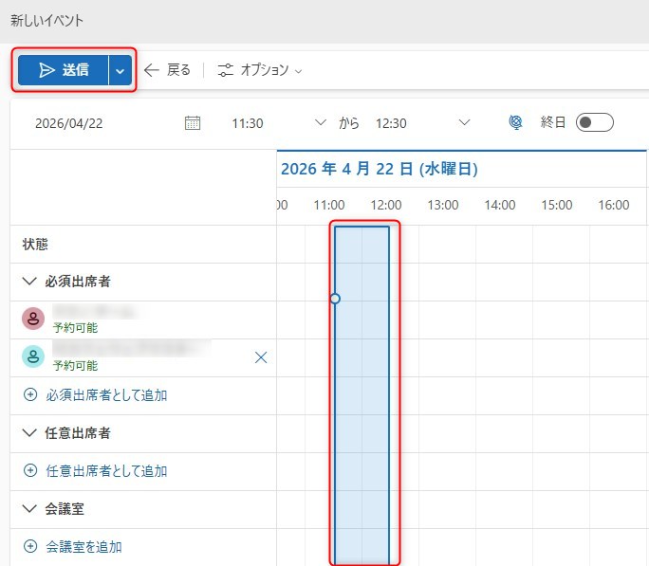Collapse the 必須出席者 section

coord(29,282)
